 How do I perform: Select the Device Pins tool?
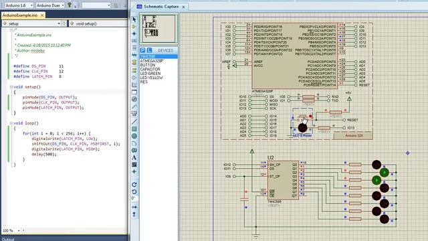pos(134,78)
